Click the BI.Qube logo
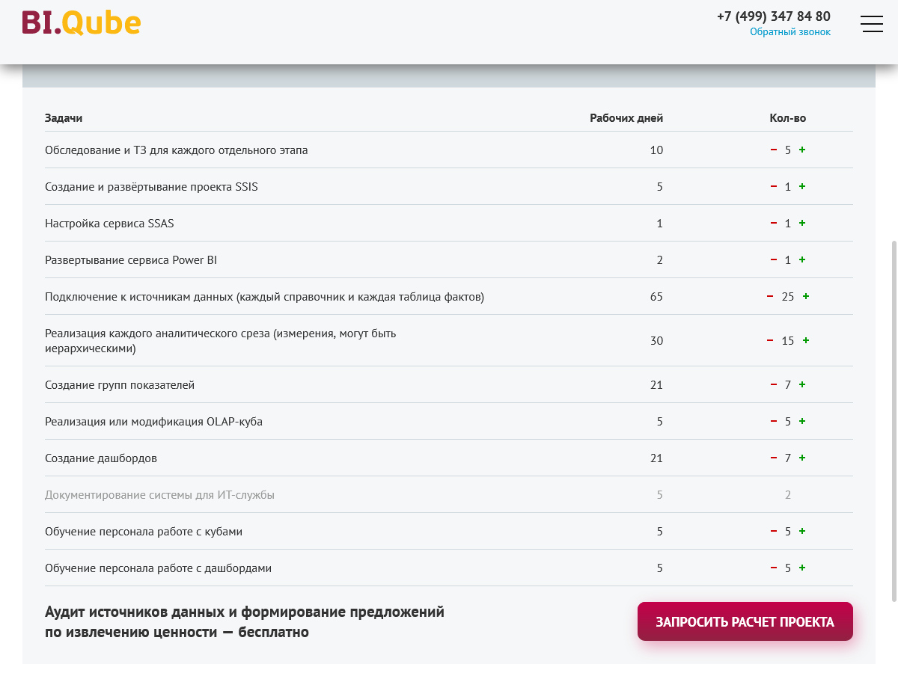Viewport: 898px width, 673px height. pyautogui.click(x=82, y=23)
